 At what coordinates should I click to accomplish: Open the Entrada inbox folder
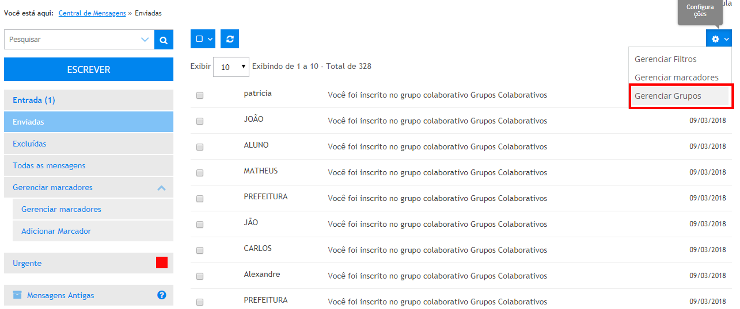click(34, 100)
